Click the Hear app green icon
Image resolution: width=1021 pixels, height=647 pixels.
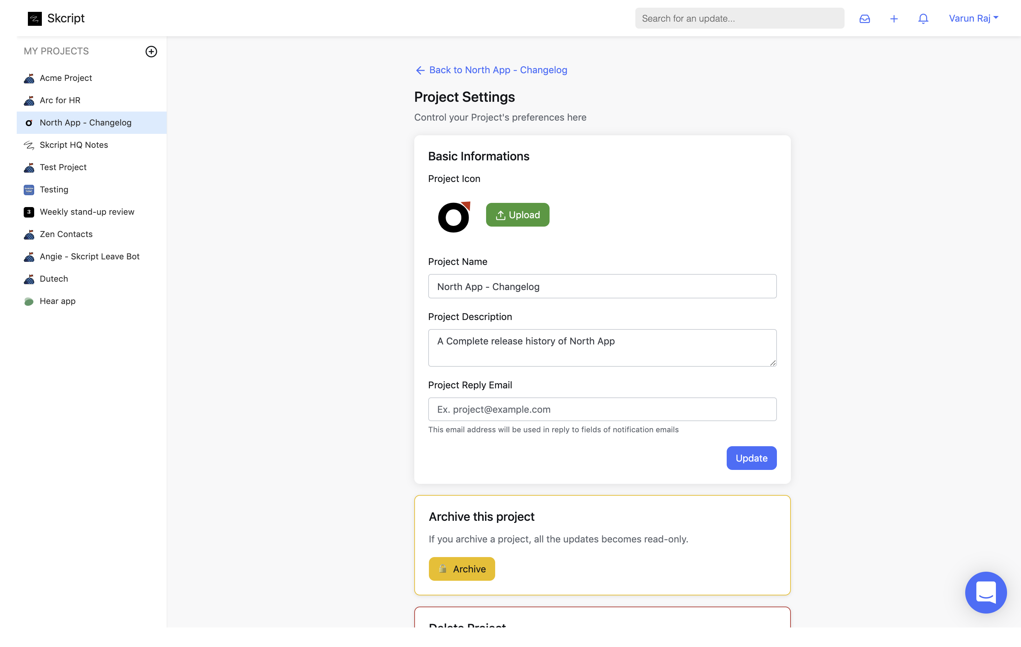[29, 302]
